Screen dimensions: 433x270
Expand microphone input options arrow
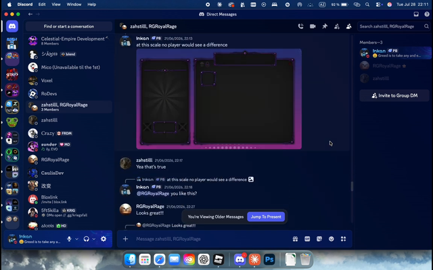(76, 239)
